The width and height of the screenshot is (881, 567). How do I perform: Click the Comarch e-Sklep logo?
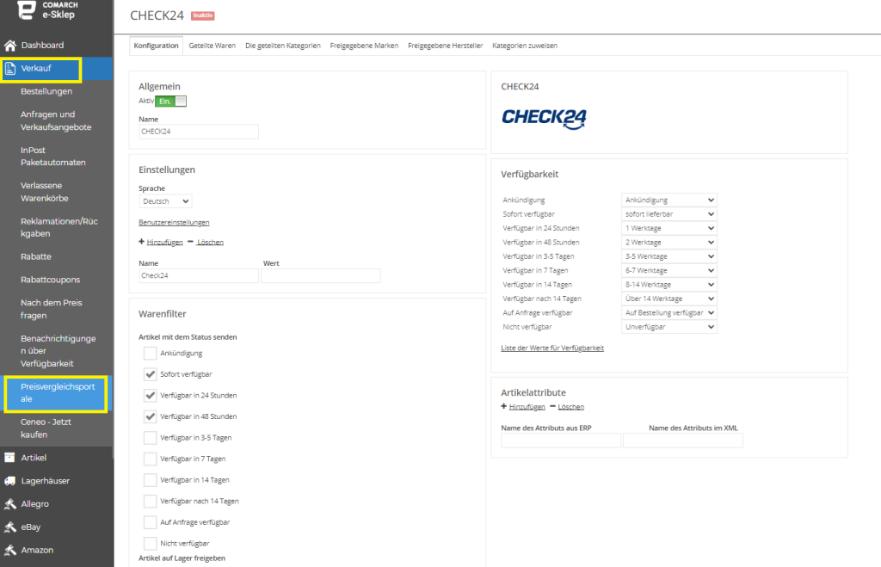(x=48, y=9)
